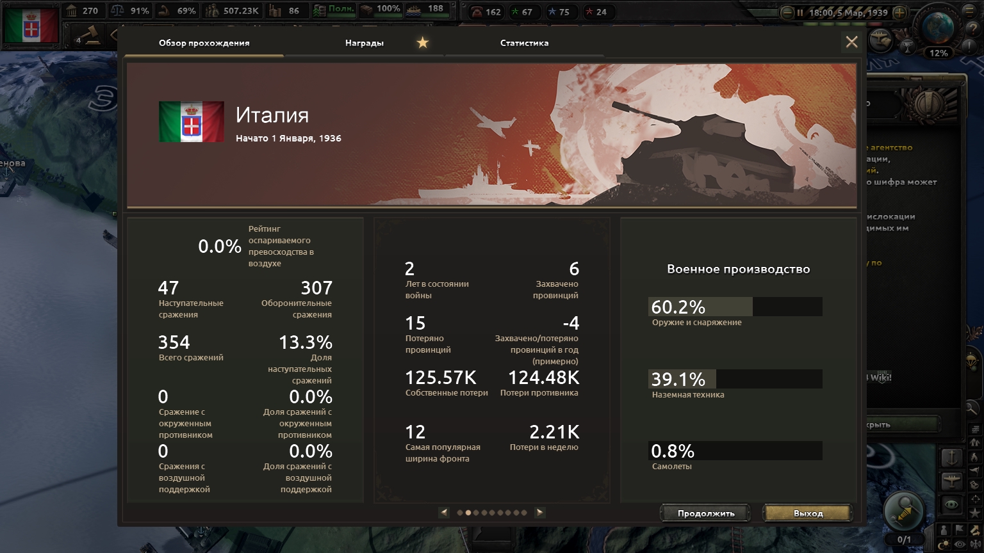Image resolution: width=984 pixels, height=553 pixels.
Task: Toggle the eye icon in bottom-right grid
Action: (960, 545)
